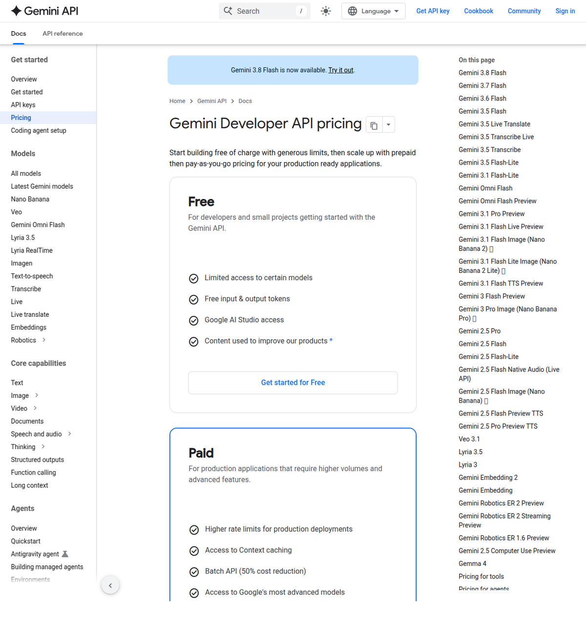Expand the Video sidebar chevron
The width and height of the screenshot is (586, 641).
[x=35, y=408]
